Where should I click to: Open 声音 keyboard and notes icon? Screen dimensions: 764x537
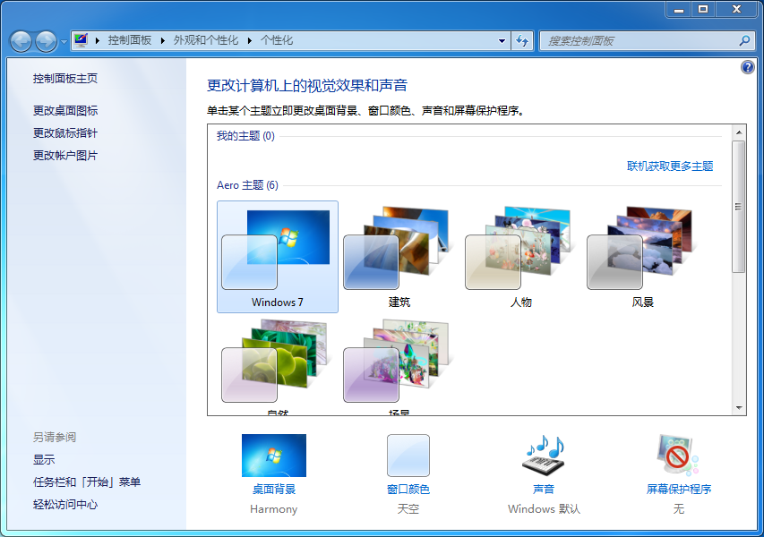click(x=544, y=456)
